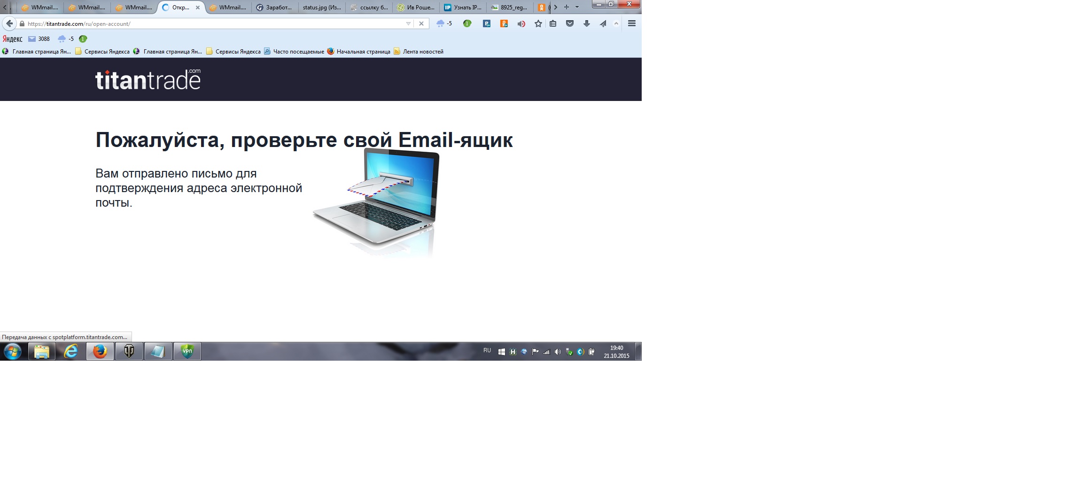Switch to the 'Заработ...' tab
The width and height of the screenshot is (1072, 495).
click(275, 8)
